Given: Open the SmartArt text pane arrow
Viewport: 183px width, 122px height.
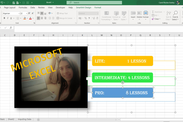Looking at the screenshot, I should [x=87, y=79].
